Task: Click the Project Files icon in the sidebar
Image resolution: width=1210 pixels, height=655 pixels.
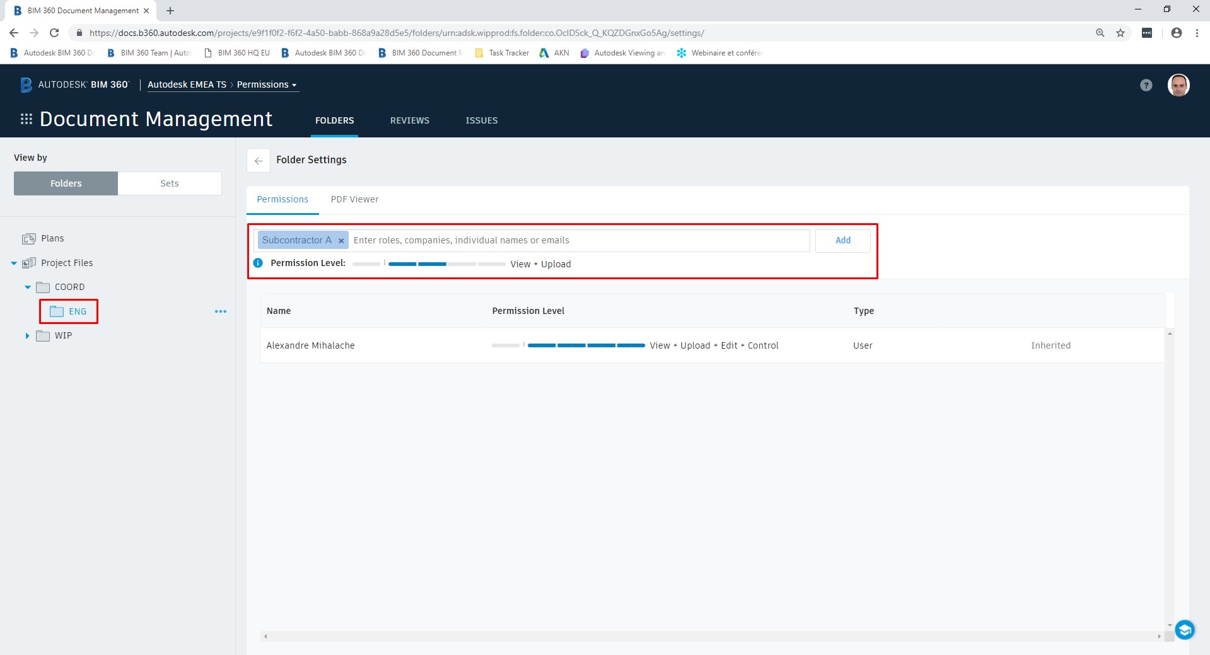Action: coord(29,263)
